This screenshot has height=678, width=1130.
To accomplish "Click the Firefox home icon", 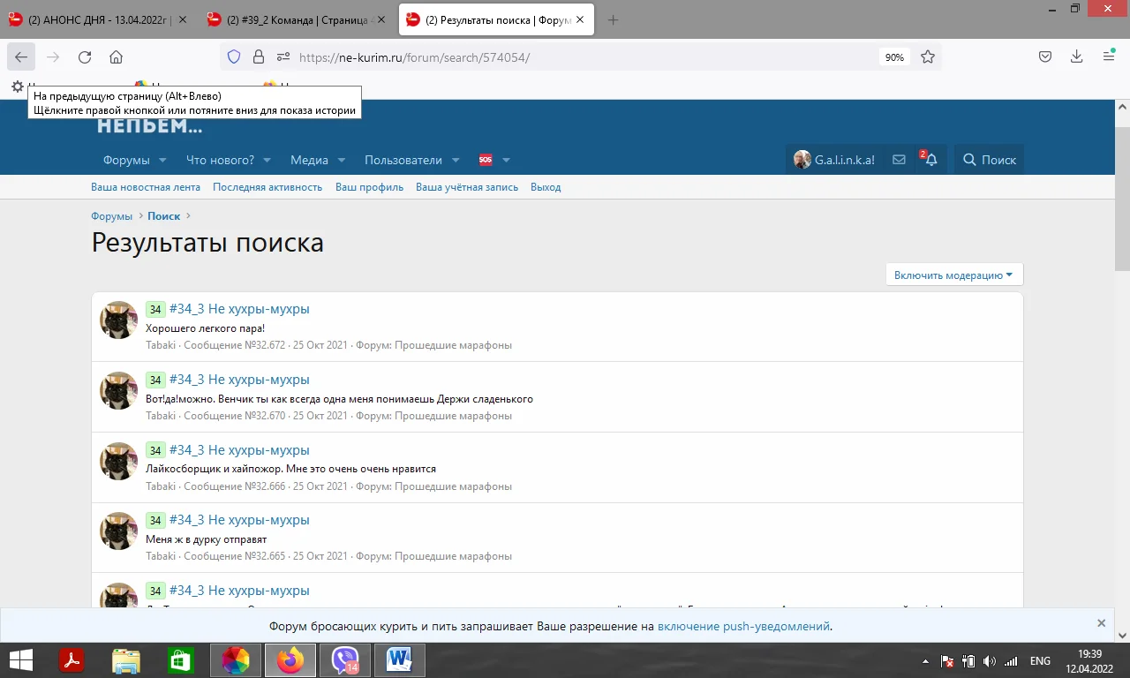I will (117, 56).
